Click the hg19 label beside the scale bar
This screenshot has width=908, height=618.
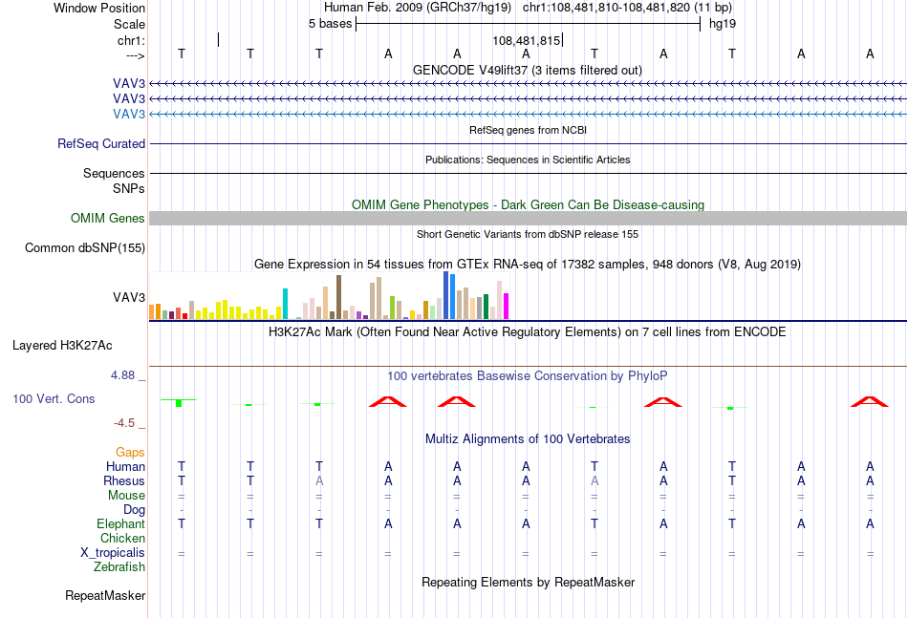tap(723, 24)
